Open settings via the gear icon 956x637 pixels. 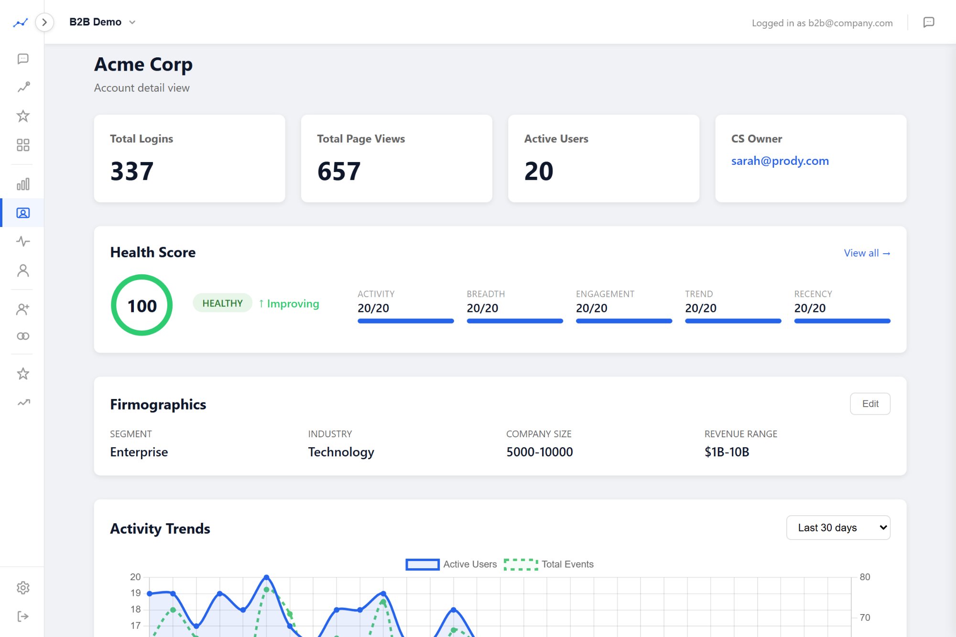click(x=22, y=587)
